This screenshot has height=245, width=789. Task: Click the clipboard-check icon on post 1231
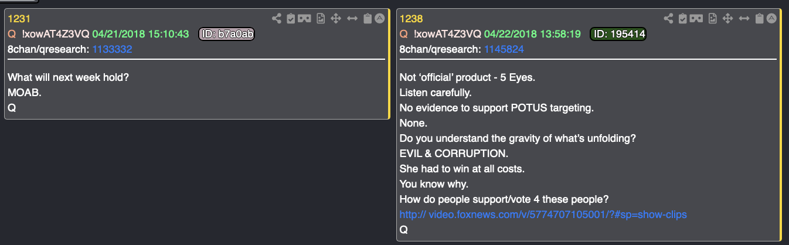click(x=290, y=18)
